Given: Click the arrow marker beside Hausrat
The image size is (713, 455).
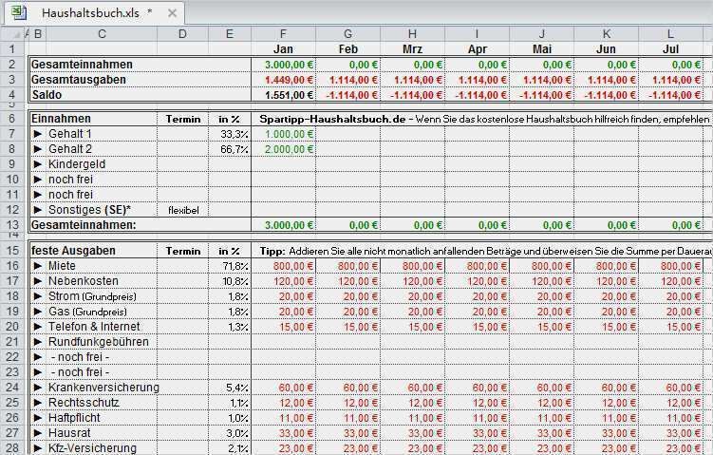Looking at the screenshot, I should [38, 433].
